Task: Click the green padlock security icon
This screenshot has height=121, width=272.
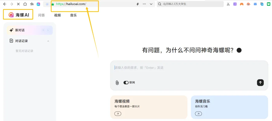Action: point(53,4)
